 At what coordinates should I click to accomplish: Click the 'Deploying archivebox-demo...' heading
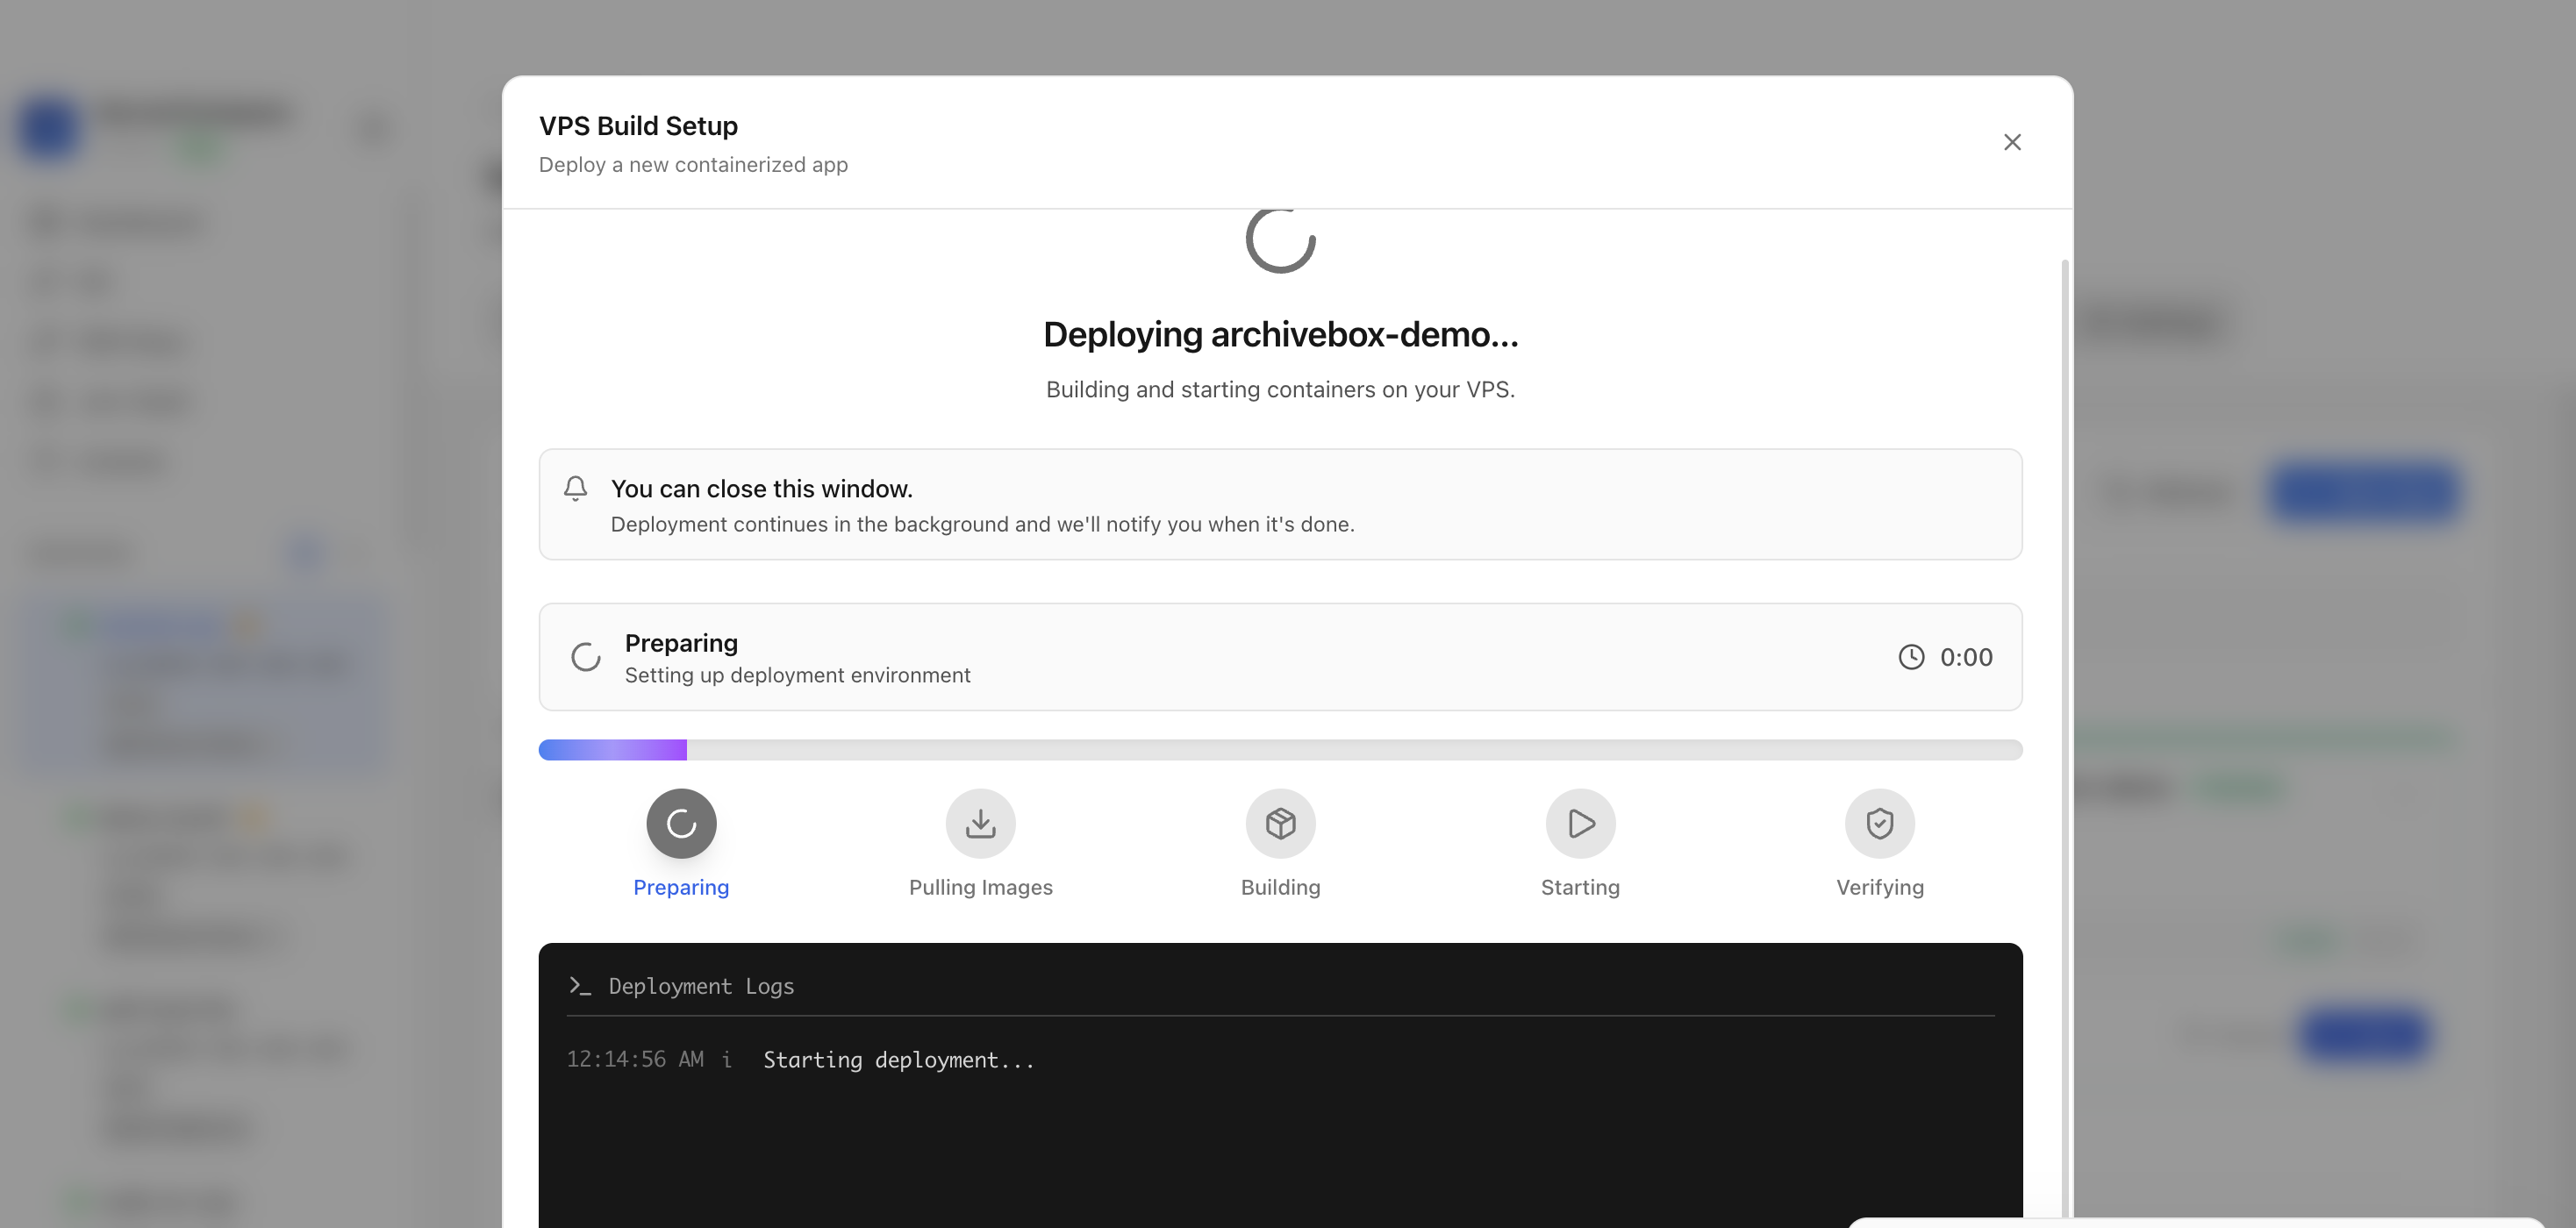(1280, 334)
